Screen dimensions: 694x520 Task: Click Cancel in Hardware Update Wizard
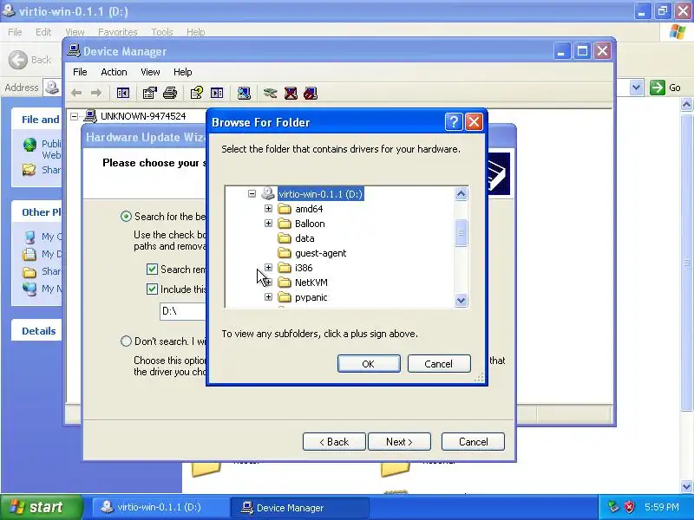[473, 442]
